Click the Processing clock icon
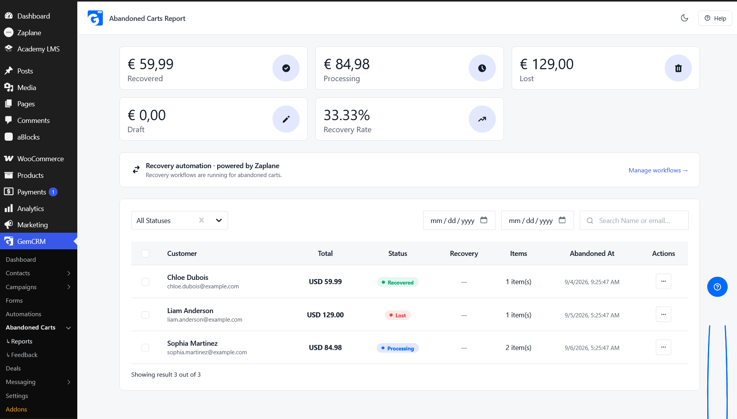This screenshot has width=737, height=419. [482, 68]
